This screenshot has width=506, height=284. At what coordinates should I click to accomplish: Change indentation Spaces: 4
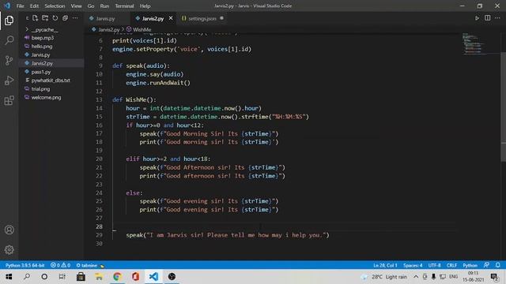(413, 265)
